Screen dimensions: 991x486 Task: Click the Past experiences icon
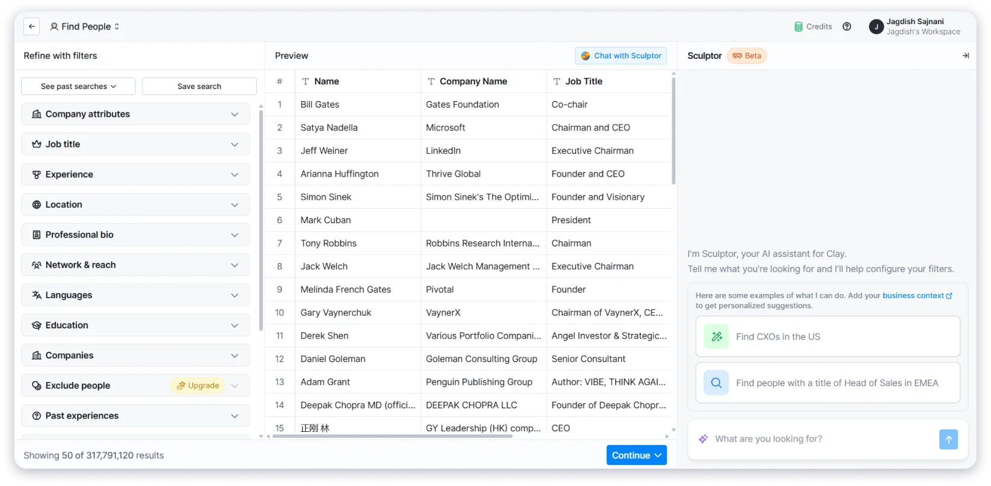click(37, 416)
